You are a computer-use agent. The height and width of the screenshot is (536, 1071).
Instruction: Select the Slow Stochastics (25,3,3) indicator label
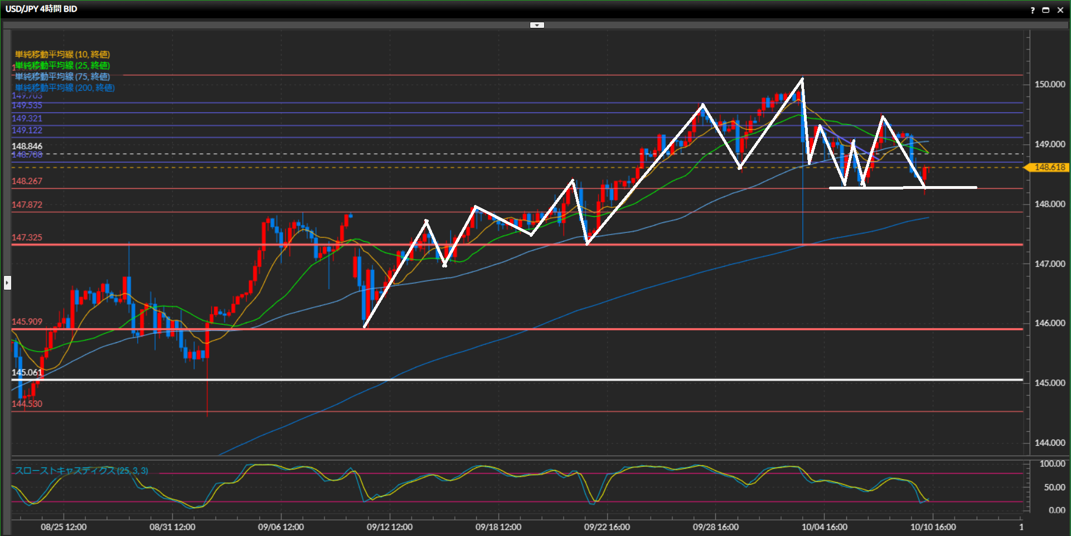(81, 471)
